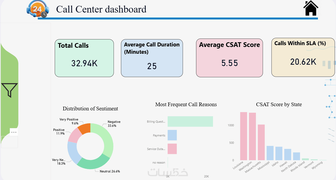Click the Average Call Duration card
Viewport: 336px width, 180px height.
pos(152,58)
